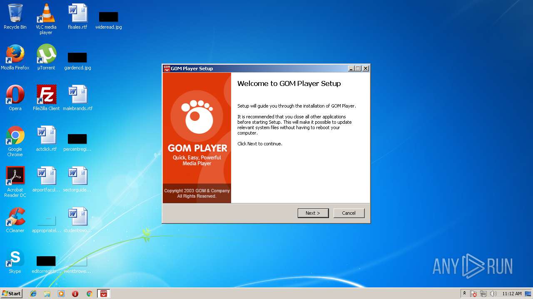Viewport: 533px width, 299px height.
Task: Click the 'Click Next to continue.' text
Action: pos(260,144)
